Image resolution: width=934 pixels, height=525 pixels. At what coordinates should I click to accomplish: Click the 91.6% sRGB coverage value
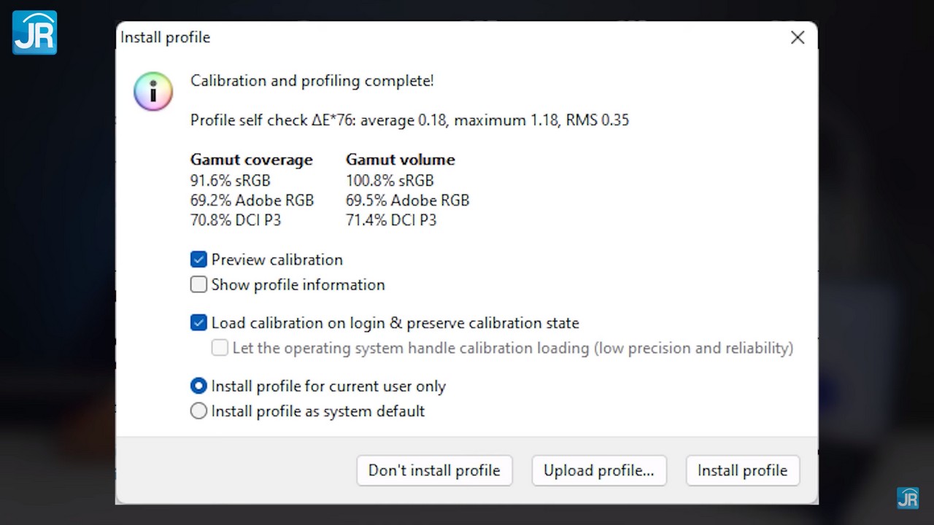click(230, 180)
